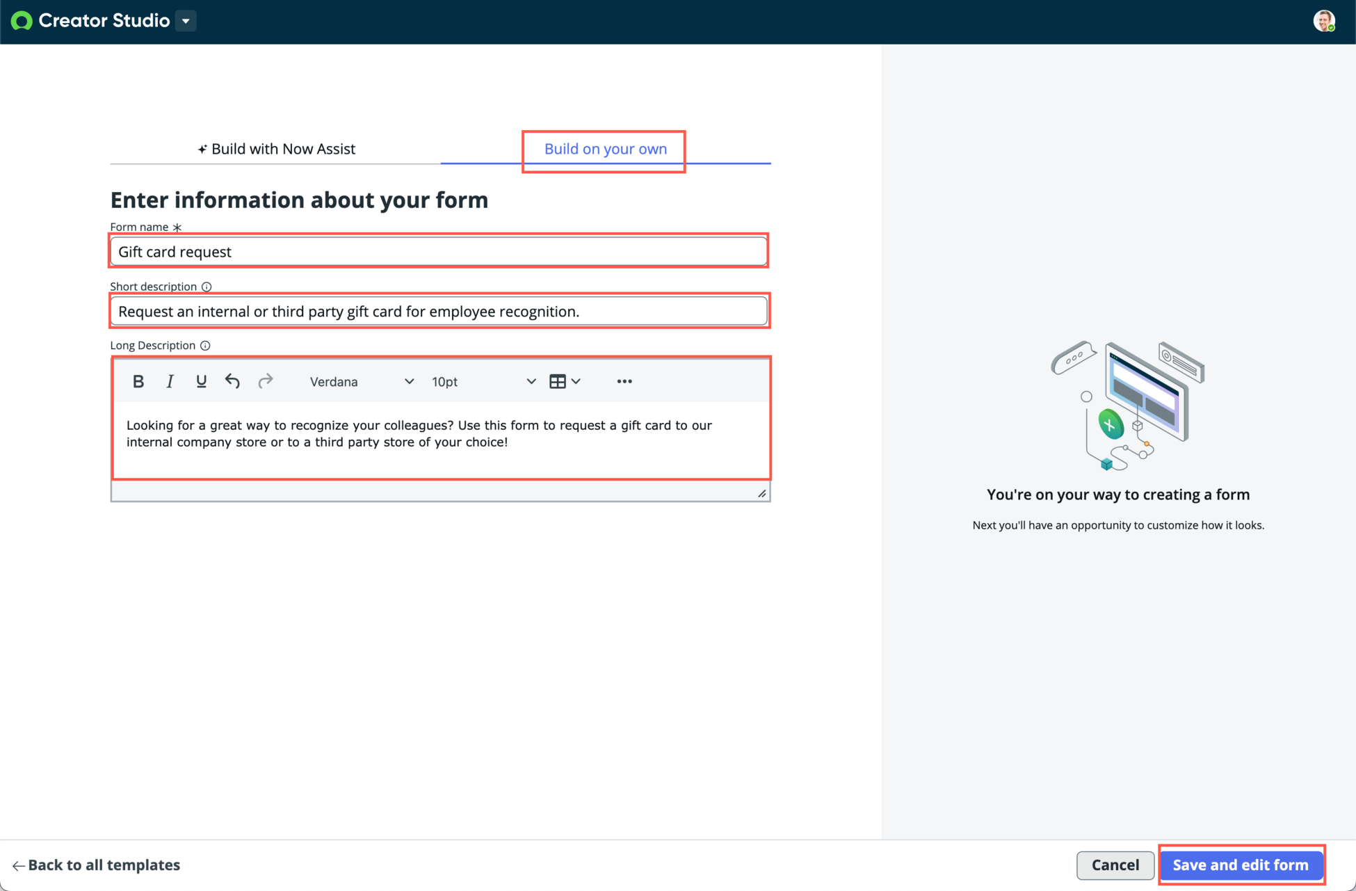Screen dimensions: 1356x891
Task: Toggle italic formatting in the editor
Action: (170, 381)
